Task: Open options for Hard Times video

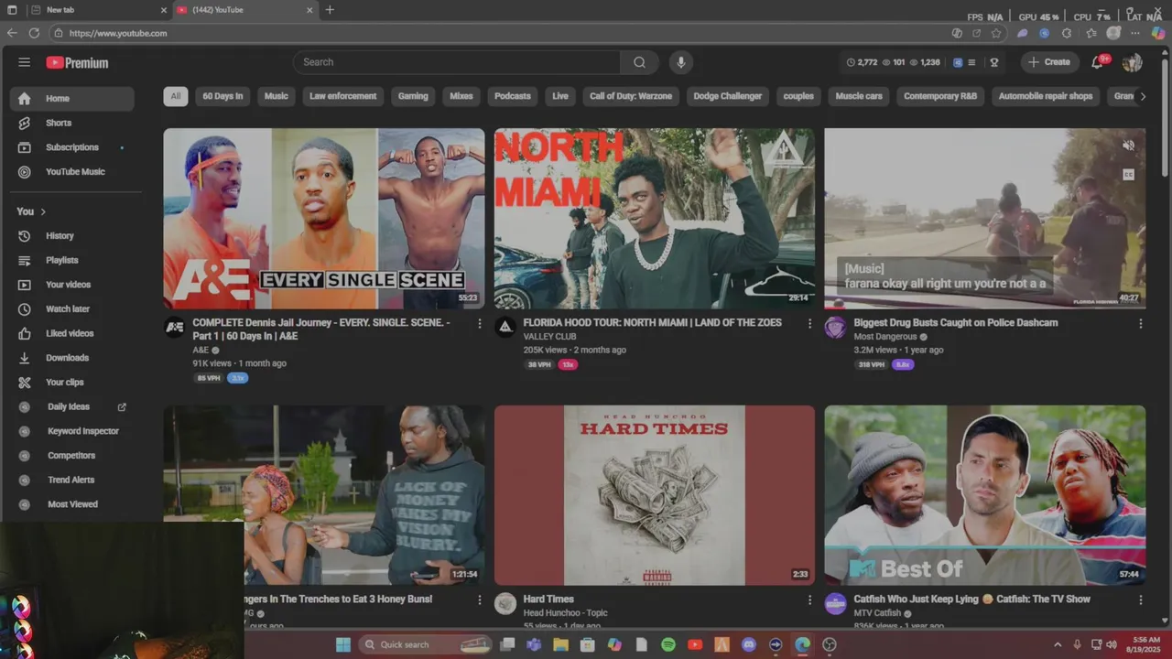Action: tap(809, 600)
